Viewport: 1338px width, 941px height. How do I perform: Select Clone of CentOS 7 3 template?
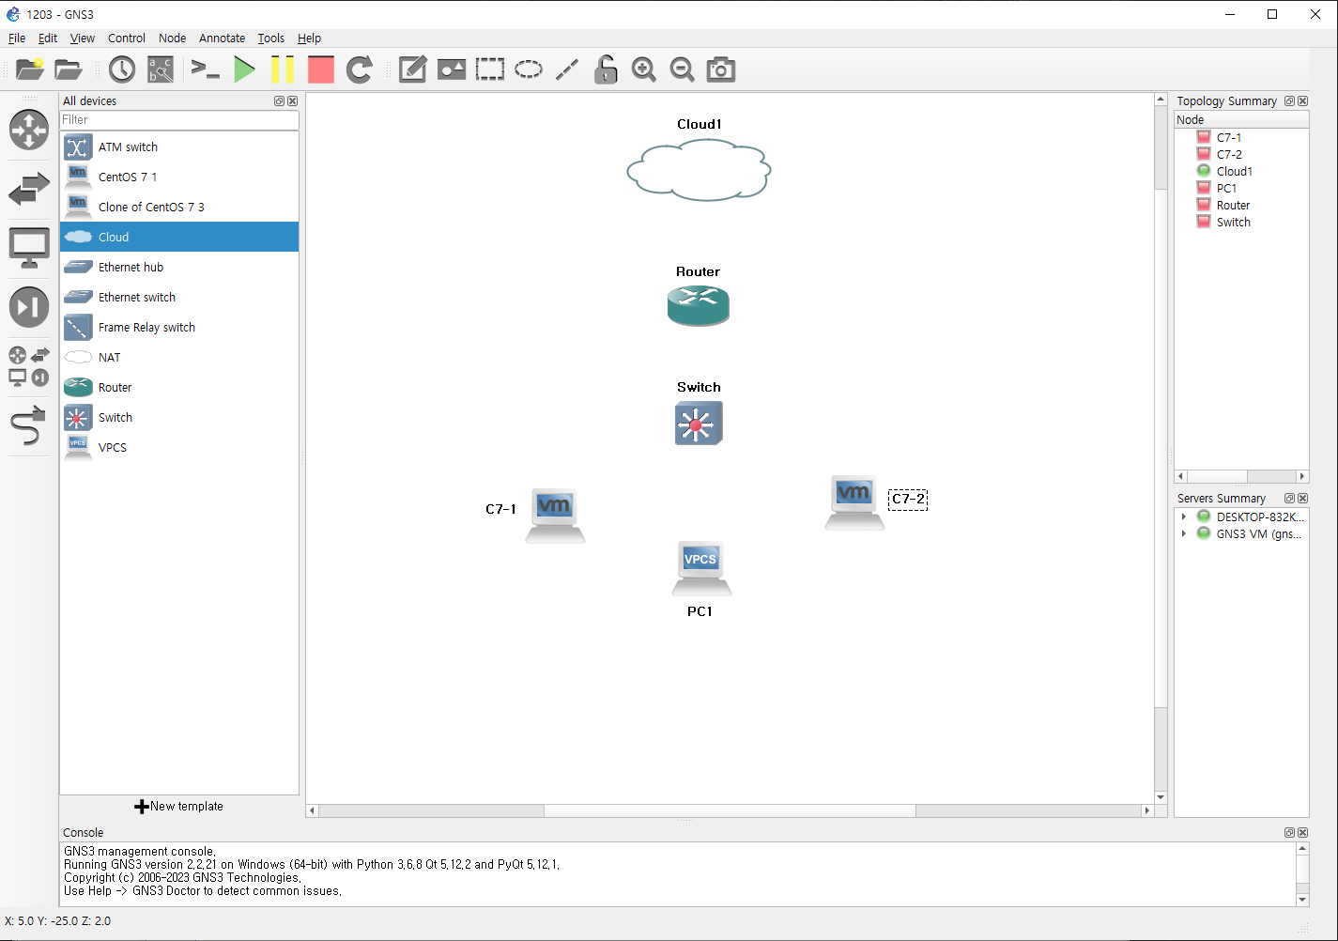coord(179,208)
